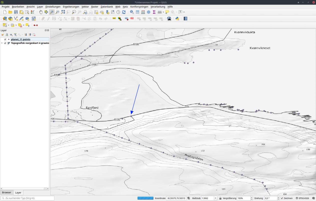Screen dimensions: 316x201
Task: Open the filter legend dropdown in Layer panel
Action: (x=16, y=35)
